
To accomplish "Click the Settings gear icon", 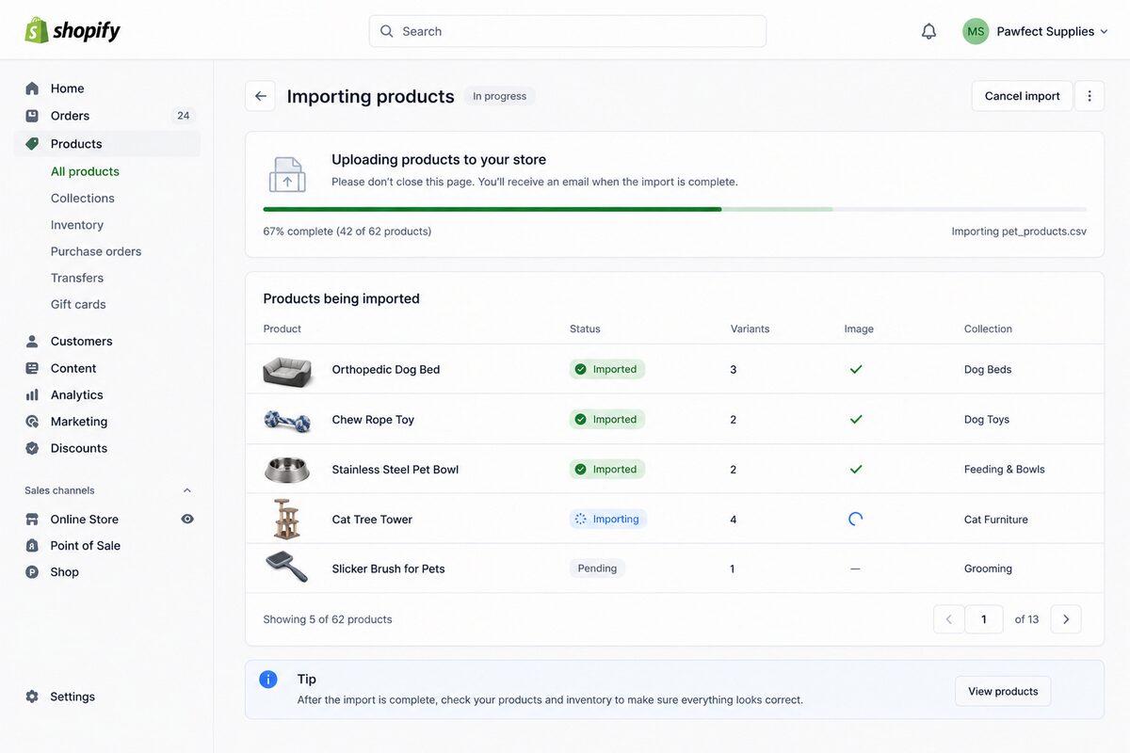I will [32, 697].
